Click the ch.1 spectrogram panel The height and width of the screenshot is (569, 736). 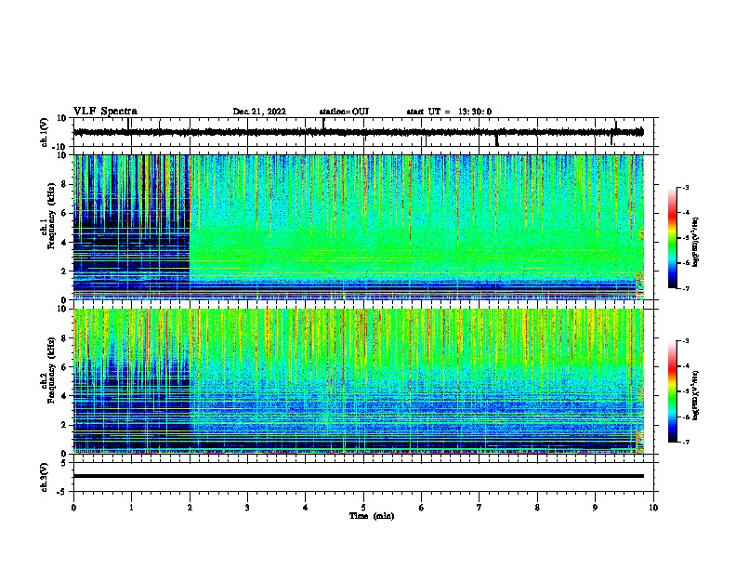[x=362, y=227]
